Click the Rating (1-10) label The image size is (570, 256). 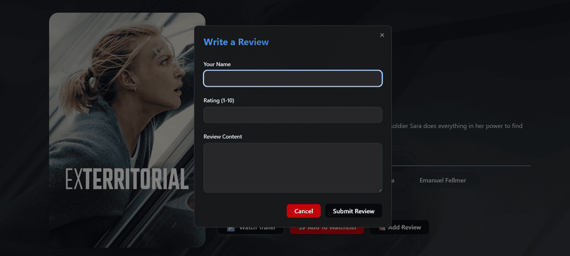tap(219, 100)
